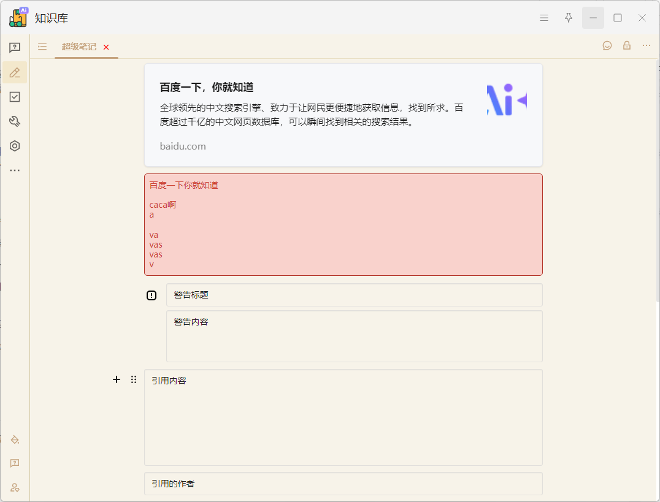Click the 知识库 app logo
660x502 pixels.
(x=18, y=17)
